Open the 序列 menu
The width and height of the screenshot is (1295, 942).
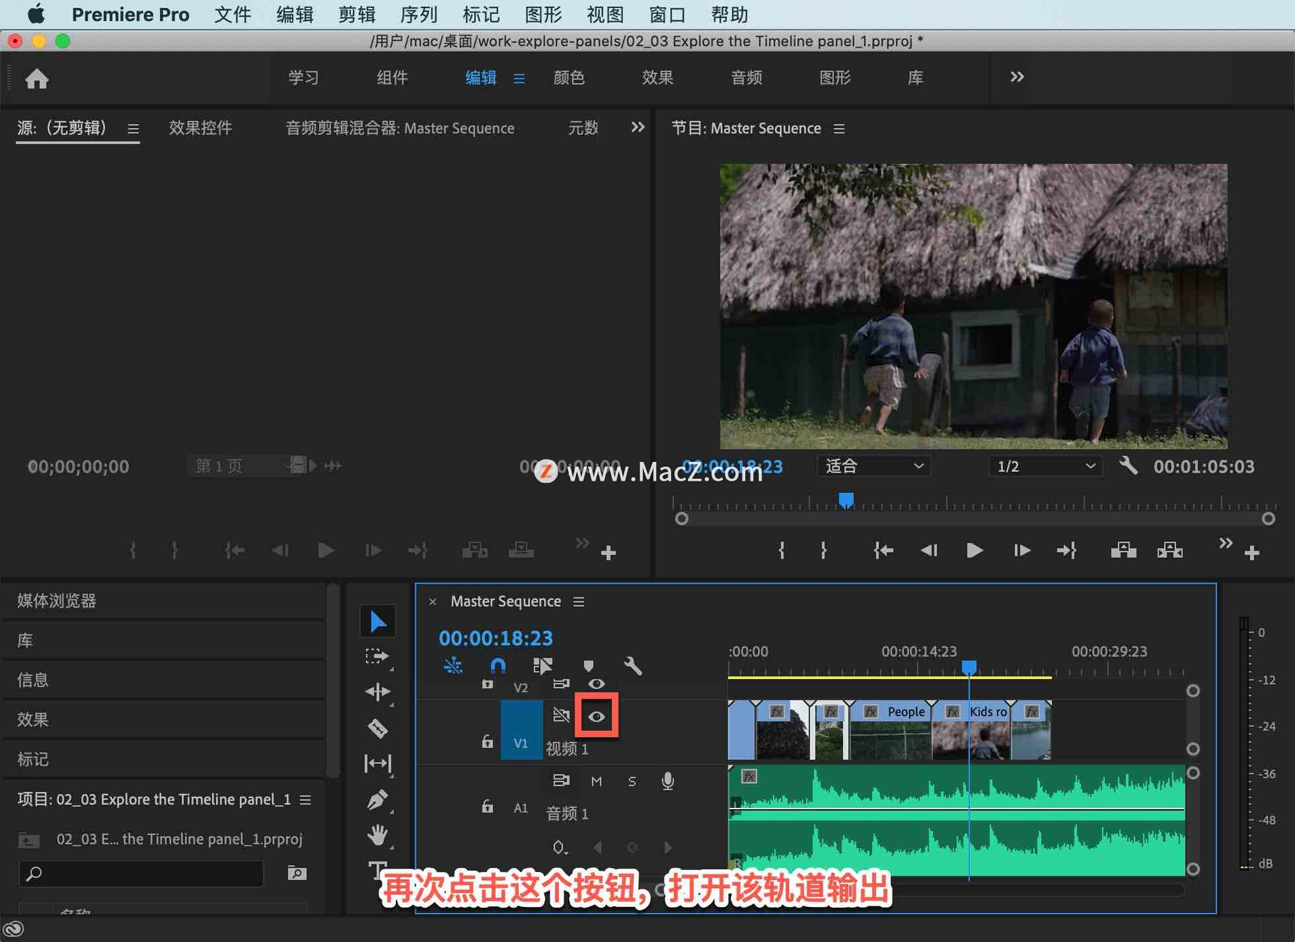419,14
